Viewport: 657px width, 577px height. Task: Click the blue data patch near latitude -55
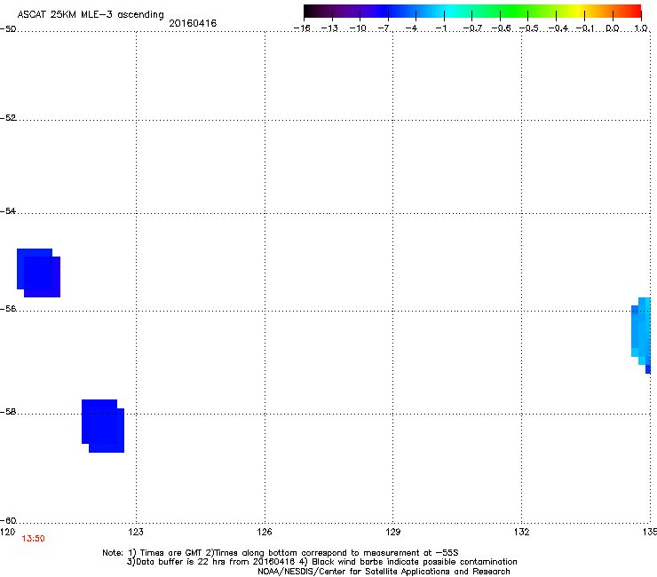click(38, 273)
